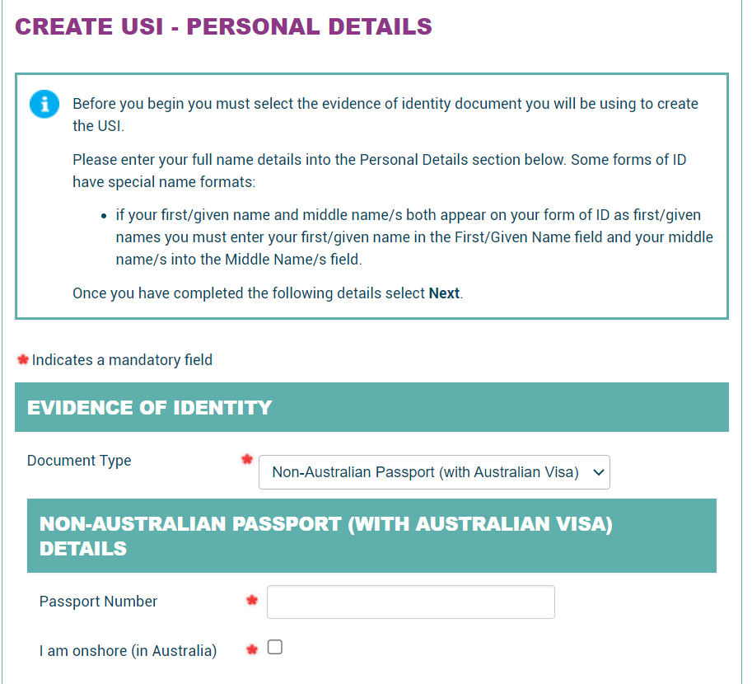Click the 'I am onshore (in Australia)' label
Image resolution: width=752 pixels, height=684 pixels.
tap(128, 651)
